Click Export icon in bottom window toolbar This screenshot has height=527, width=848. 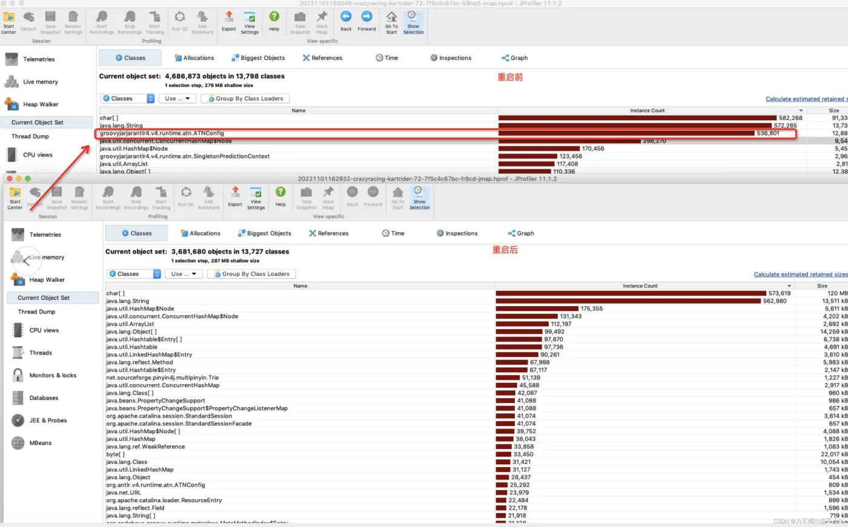point(235,197)
